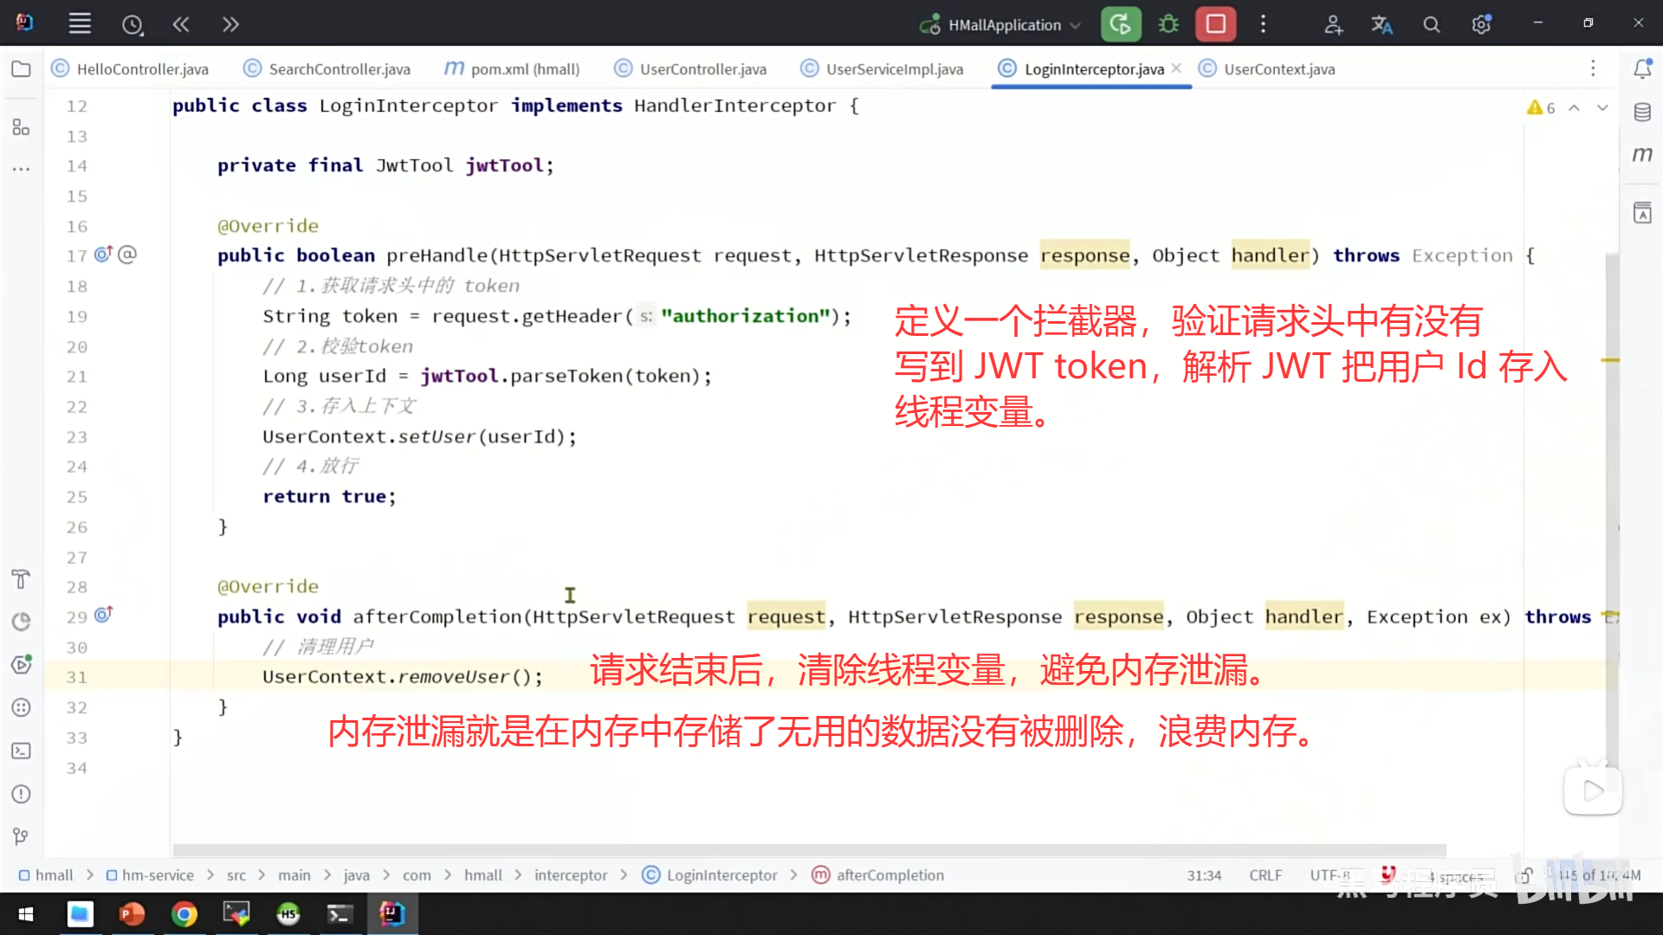Open the Notifications bell panel
The image size is (1663, 935).
1642,69
